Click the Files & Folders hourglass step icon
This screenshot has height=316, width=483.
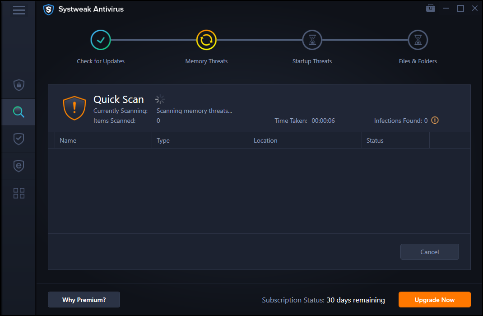418,40
